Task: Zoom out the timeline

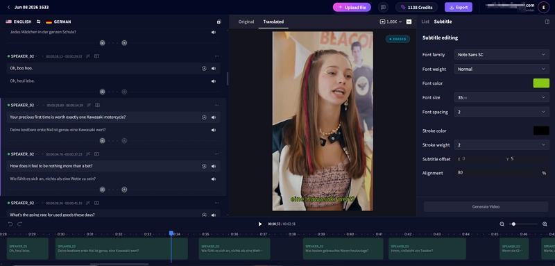Action: click(x=502, y=224)
